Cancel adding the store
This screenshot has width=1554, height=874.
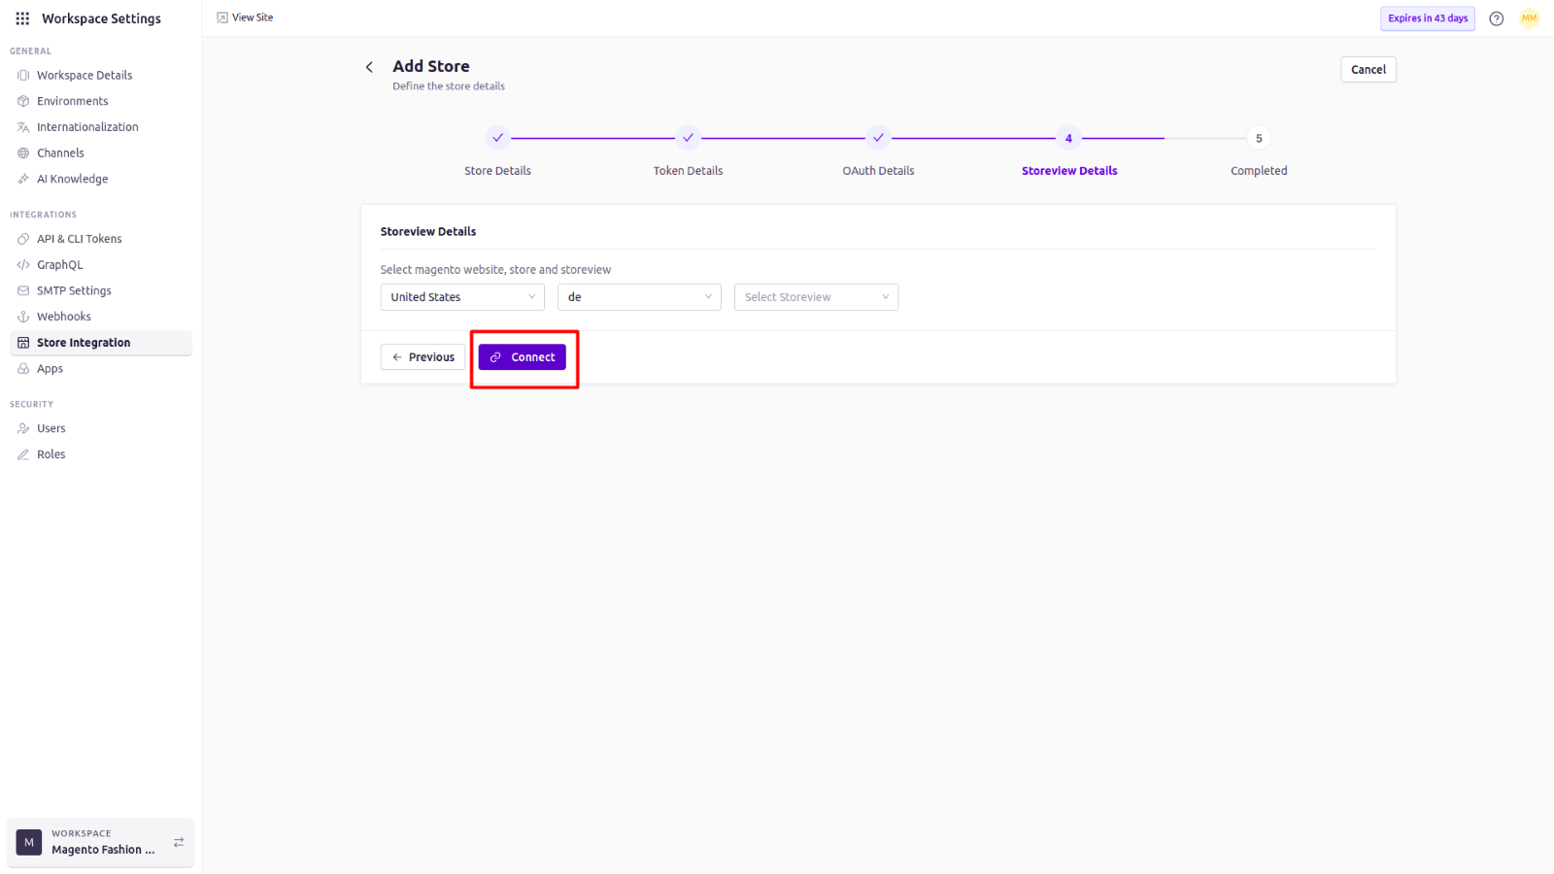click(x=1368, y=70)
